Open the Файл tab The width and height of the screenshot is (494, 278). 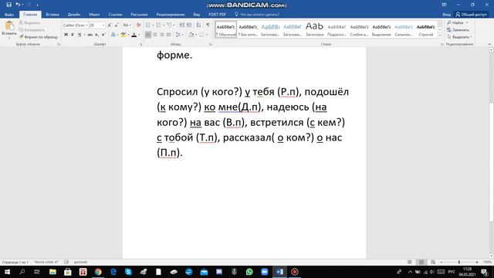(9, 15)
